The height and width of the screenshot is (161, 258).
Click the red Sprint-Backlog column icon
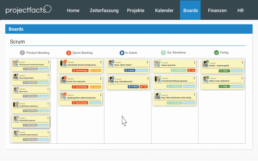69,53
